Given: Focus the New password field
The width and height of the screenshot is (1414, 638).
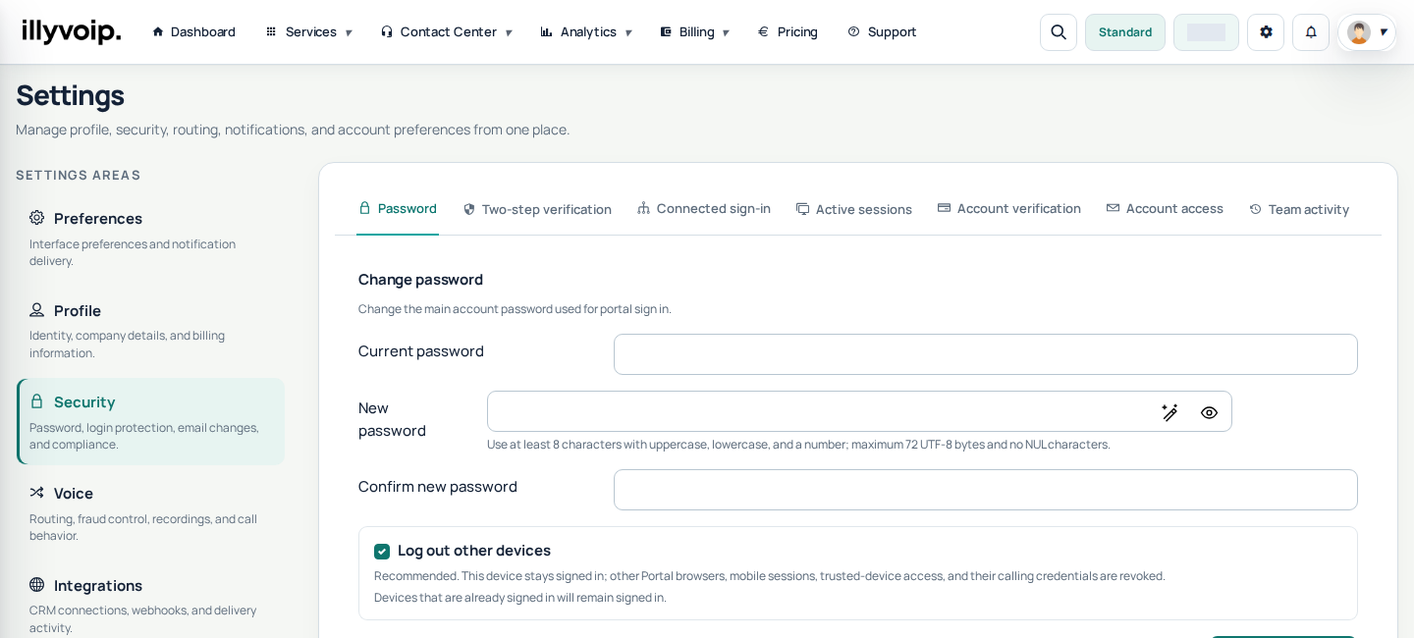Looking at the screenshot, I should pos(859,411).
